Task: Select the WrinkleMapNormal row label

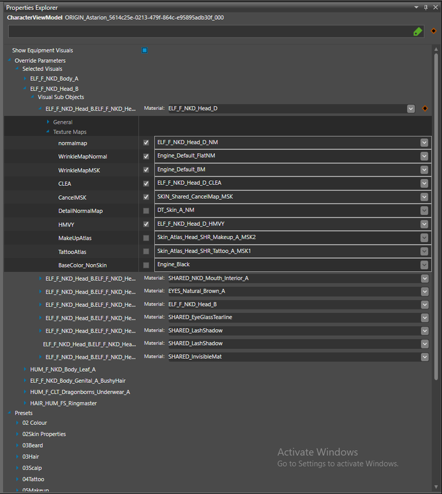Action: tap(83, 157)
